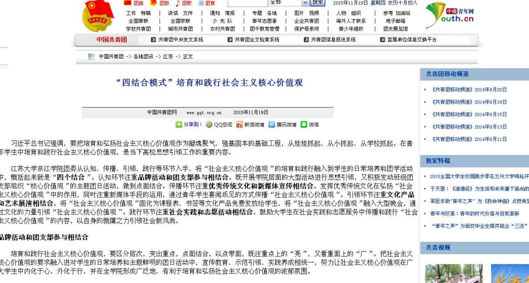
Task: Click the 团歌 music note icon
Action: (x=178, y=3)
